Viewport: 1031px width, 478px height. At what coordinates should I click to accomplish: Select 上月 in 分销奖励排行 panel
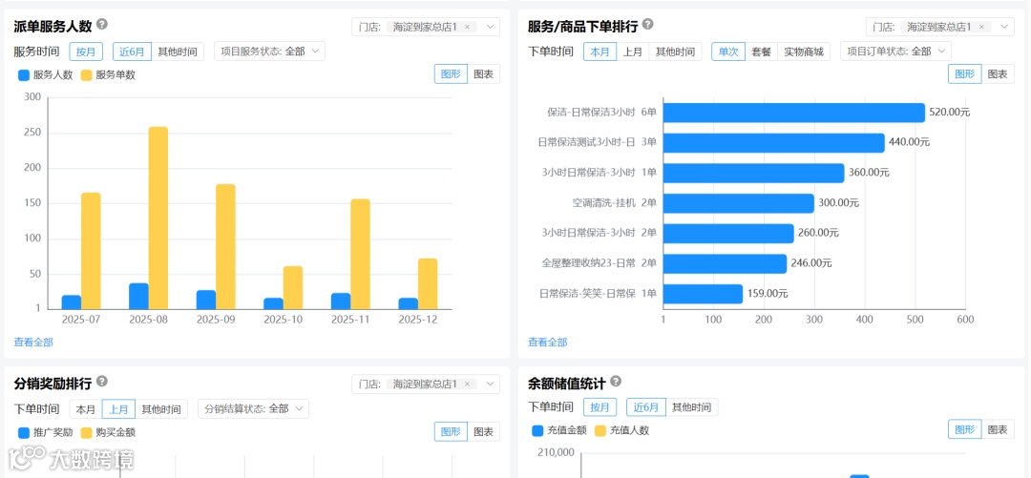click(x=119, y=409)
